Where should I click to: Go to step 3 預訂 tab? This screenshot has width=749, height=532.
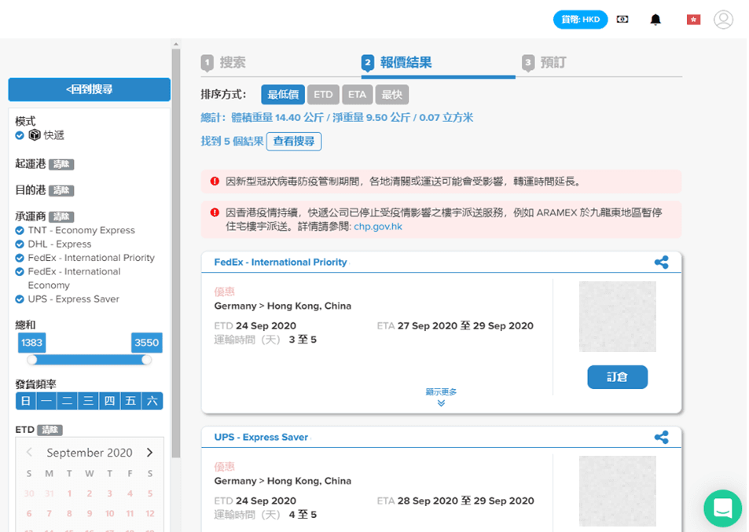click(x=544, y=63)
